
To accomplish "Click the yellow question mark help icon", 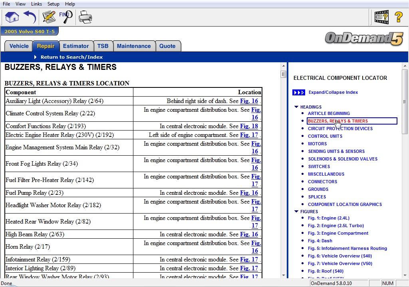I will click(x=399, y=17).
